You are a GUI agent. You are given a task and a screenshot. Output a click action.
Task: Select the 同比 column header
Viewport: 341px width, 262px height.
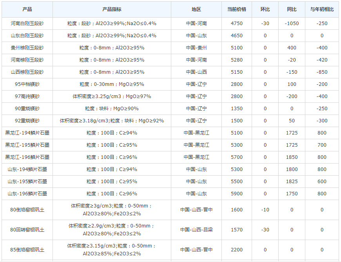[292, 9]
